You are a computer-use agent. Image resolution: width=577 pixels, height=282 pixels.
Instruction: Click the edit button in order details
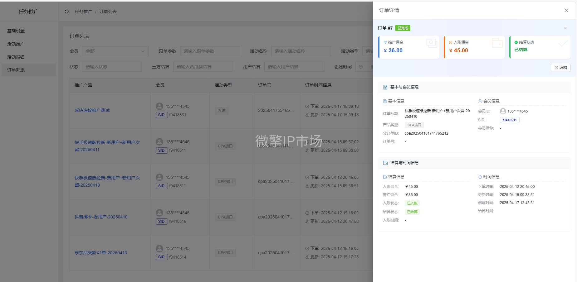click(x=560, y=68)
